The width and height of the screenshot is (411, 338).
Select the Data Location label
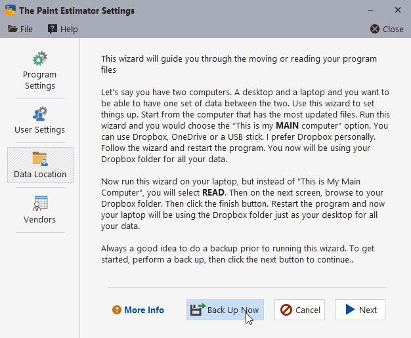pos(40,174)
